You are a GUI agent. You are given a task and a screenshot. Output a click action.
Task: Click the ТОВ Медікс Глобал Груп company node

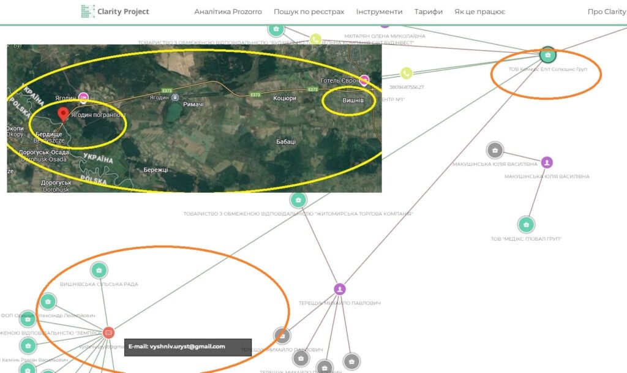click(526, 225)
